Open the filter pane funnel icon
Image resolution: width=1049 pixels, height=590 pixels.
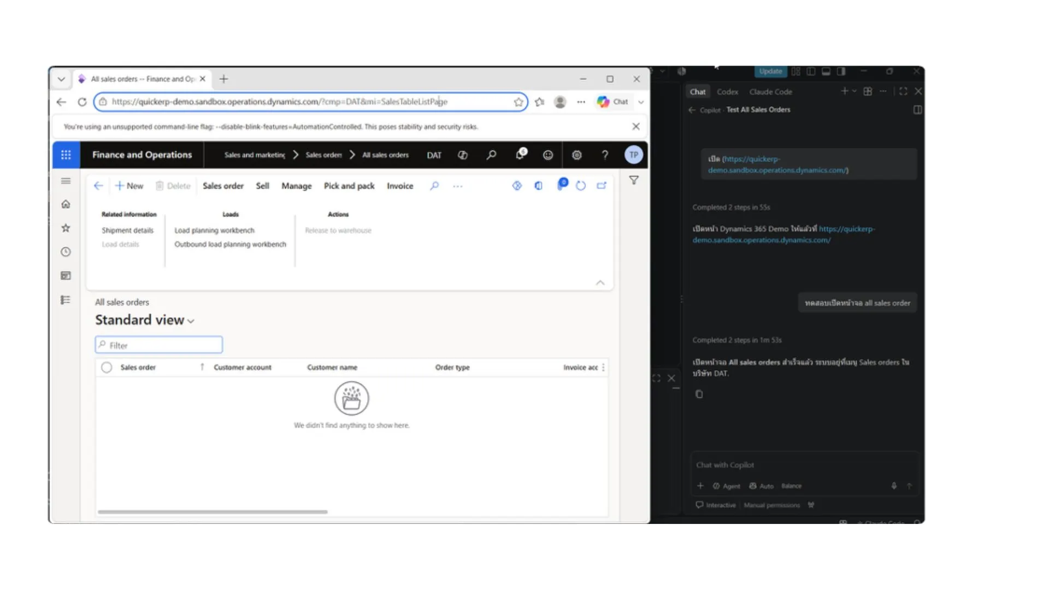pos(634,180)
